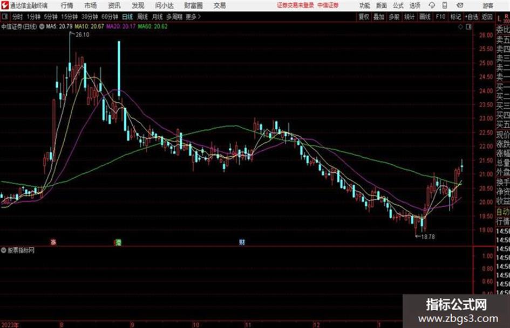Click the diamond icon above the price axis
Screen dimensions: 510x328
click(460, 27)
